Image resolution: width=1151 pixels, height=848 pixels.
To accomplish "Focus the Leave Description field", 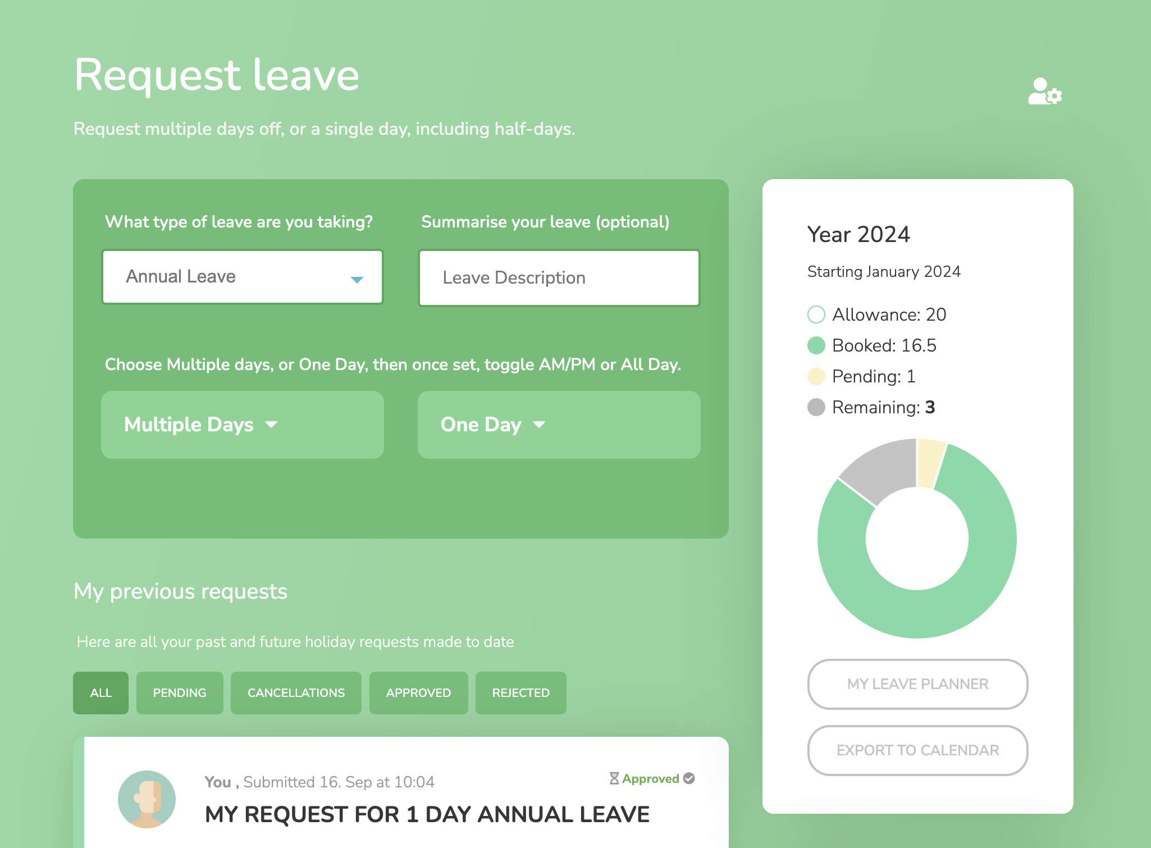I will point(559,278).
